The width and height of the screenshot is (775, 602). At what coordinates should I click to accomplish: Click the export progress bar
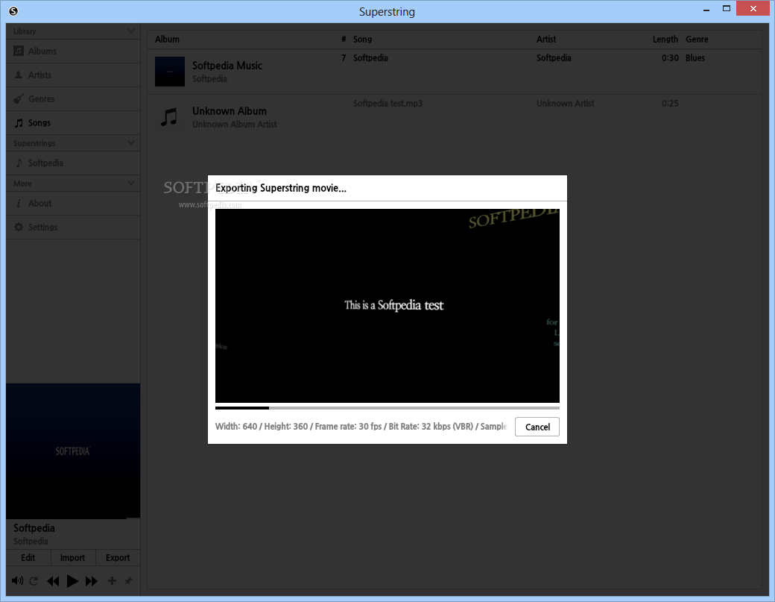[387, 408]
